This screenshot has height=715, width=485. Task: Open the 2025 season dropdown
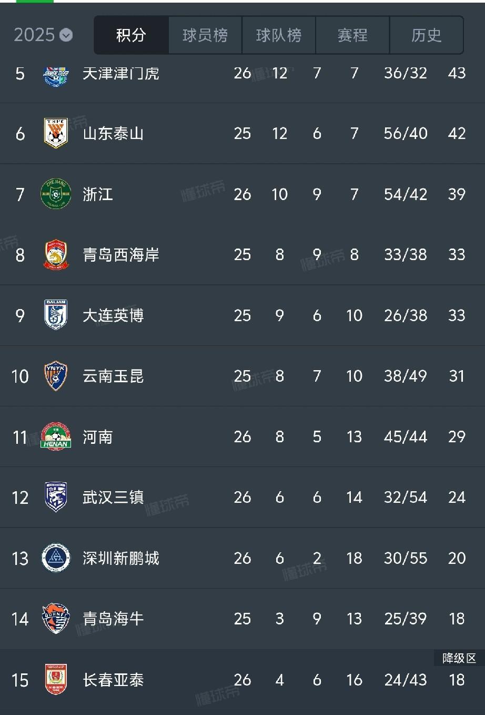[x=43, y=35]
